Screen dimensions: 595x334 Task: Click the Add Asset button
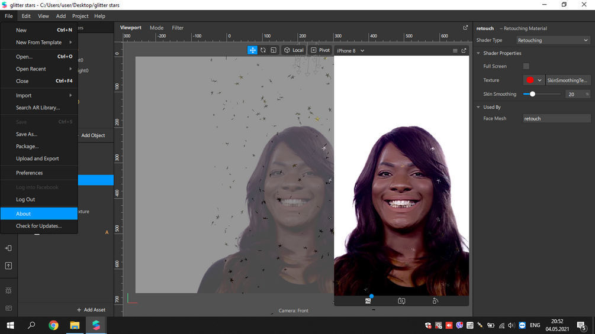click(91, 310)
